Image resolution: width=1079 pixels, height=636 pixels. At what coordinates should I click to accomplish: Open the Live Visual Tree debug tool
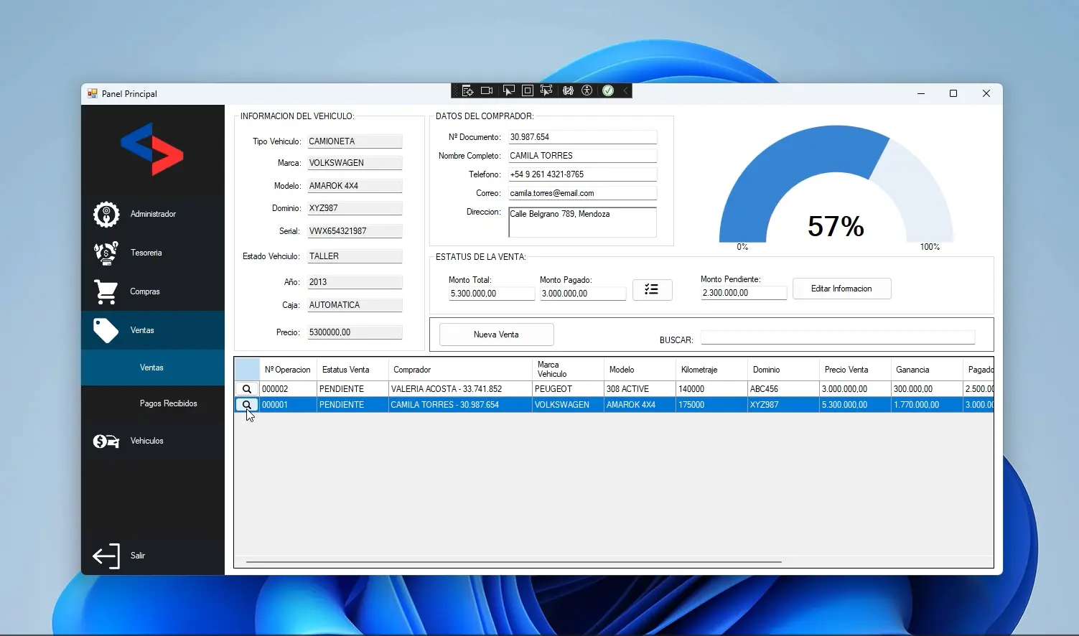pyautogui.click(x=467, y=90)
